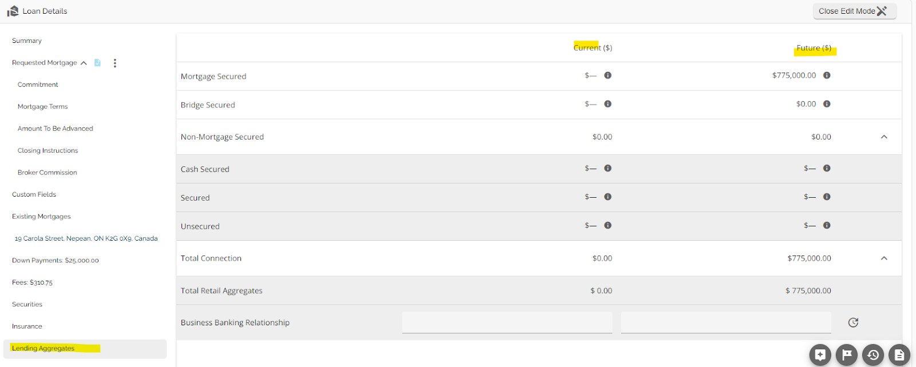Click the history floating action button
916x367 pixels.
[873, 355]
